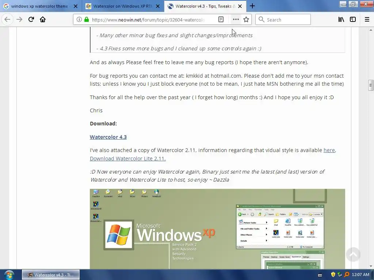
Task: Show sidebars icon in toolbar
Action: pyautogui.click(x=353, y=20)
